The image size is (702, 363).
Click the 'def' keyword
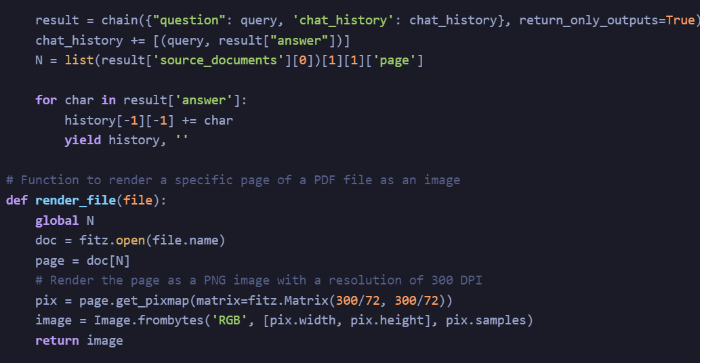pos(17,200)
